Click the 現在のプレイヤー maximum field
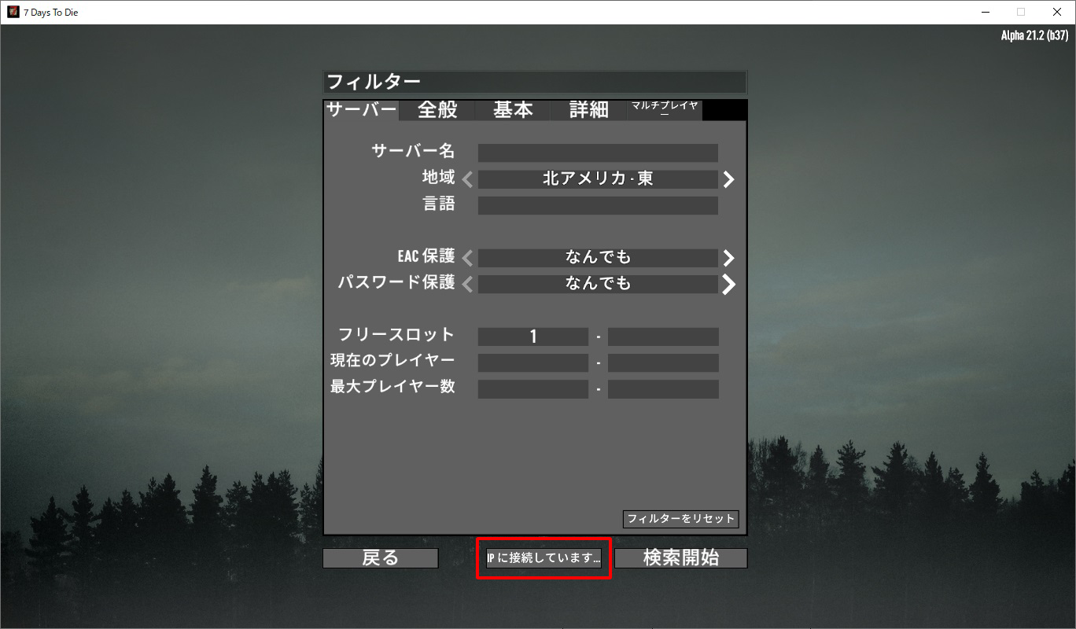 tap(663, 363)
